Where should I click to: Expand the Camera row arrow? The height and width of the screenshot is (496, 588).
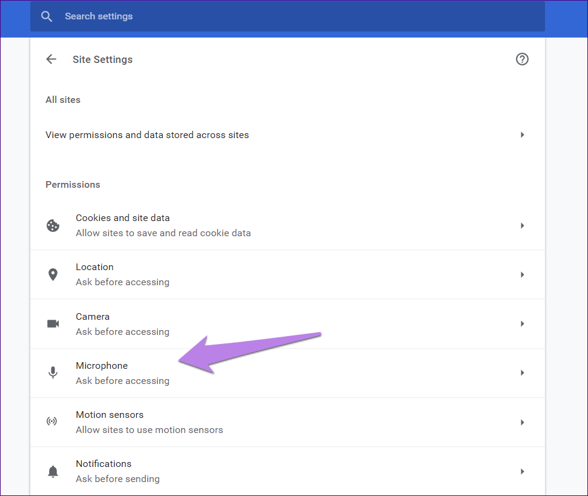522,324
